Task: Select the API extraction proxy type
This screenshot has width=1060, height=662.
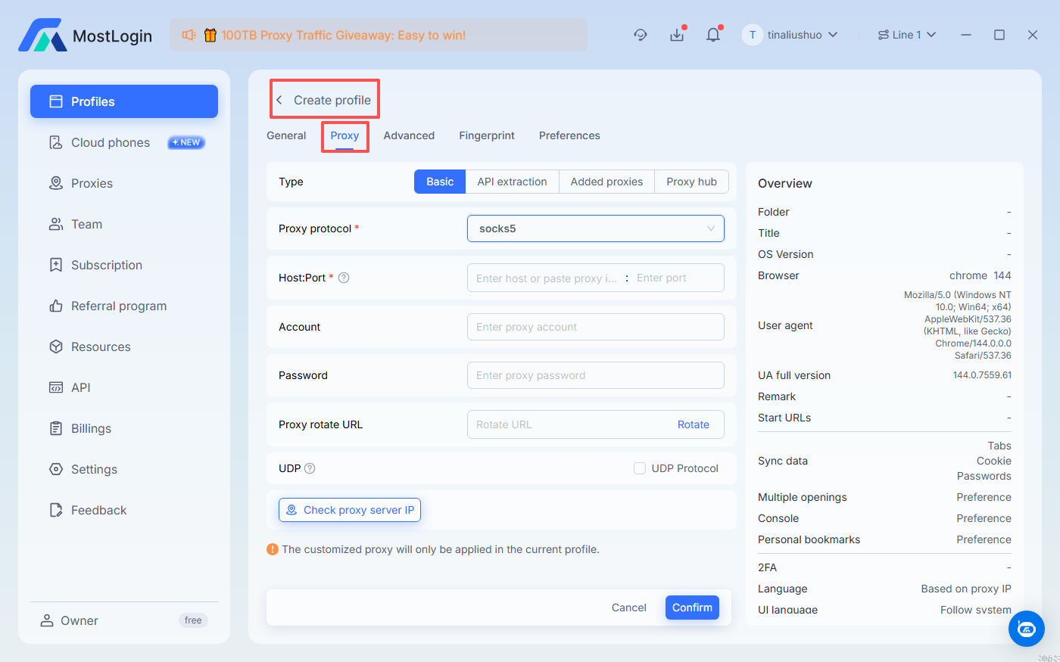Action: point(512,182)
